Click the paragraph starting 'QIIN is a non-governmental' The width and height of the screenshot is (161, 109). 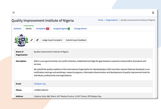point(90,63)
